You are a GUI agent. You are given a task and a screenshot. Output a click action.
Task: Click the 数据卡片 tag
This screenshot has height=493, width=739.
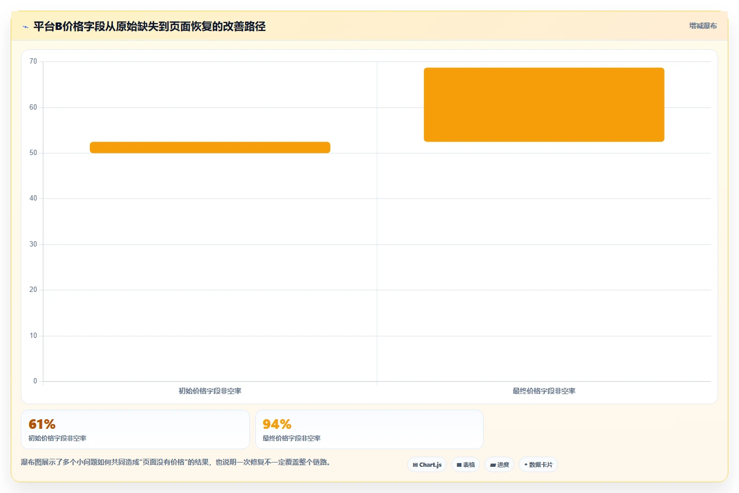pyautogui.click(x=538, y=465)
